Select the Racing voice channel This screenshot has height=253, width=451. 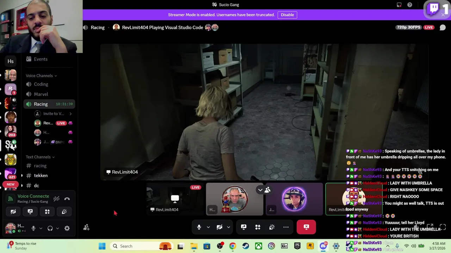pos(49,104)
